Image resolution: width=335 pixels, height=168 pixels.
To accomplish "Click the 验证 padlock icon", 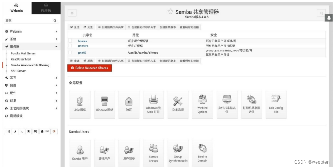I will (x=129, y=103).
